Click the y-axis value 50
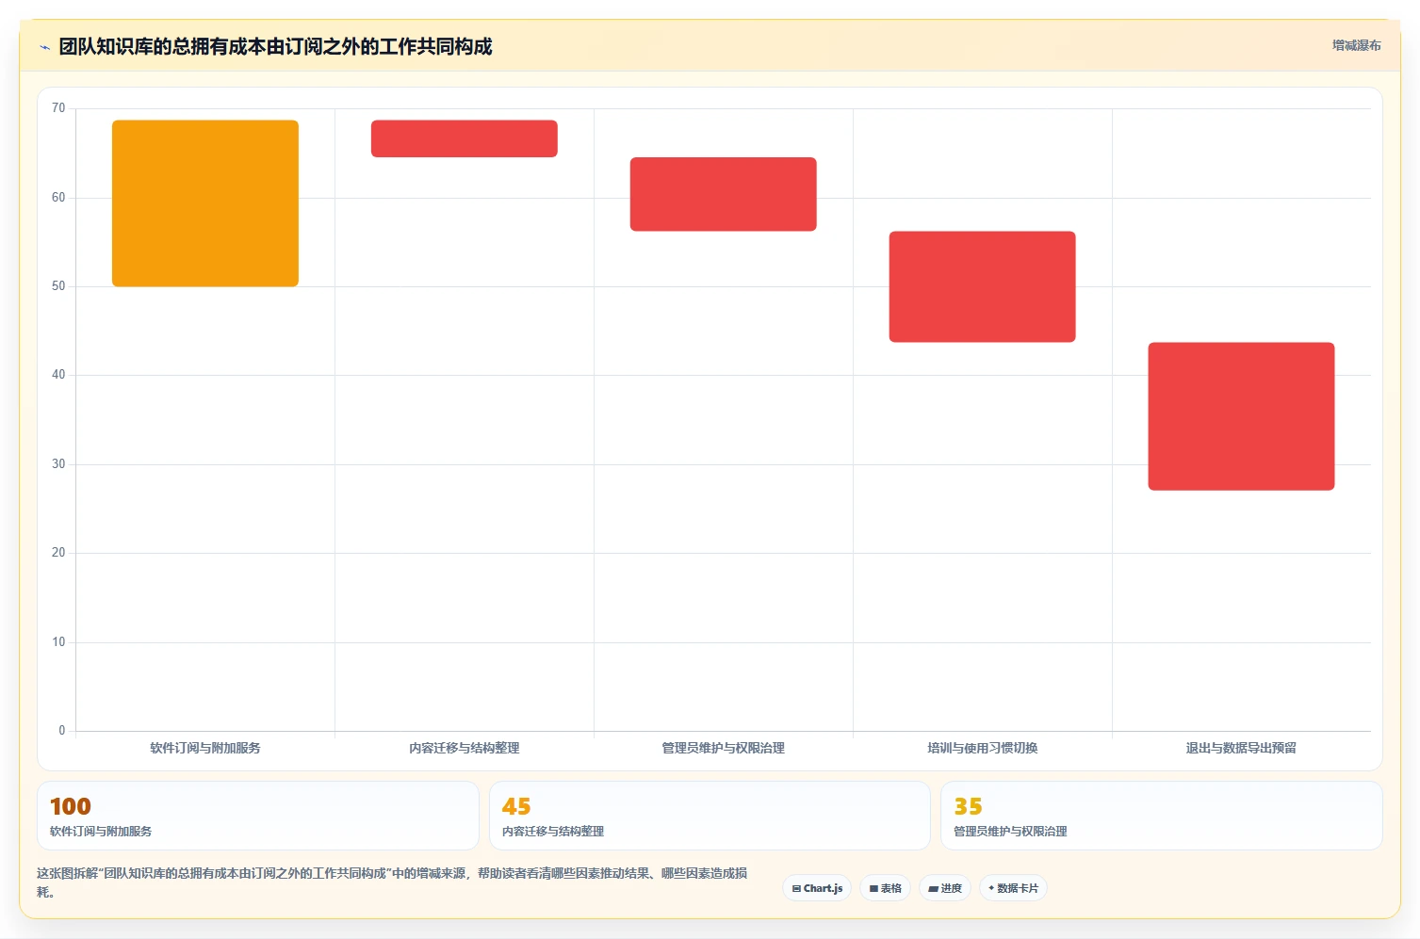Viewport: 1420px width, 939px height. [58, 286]
